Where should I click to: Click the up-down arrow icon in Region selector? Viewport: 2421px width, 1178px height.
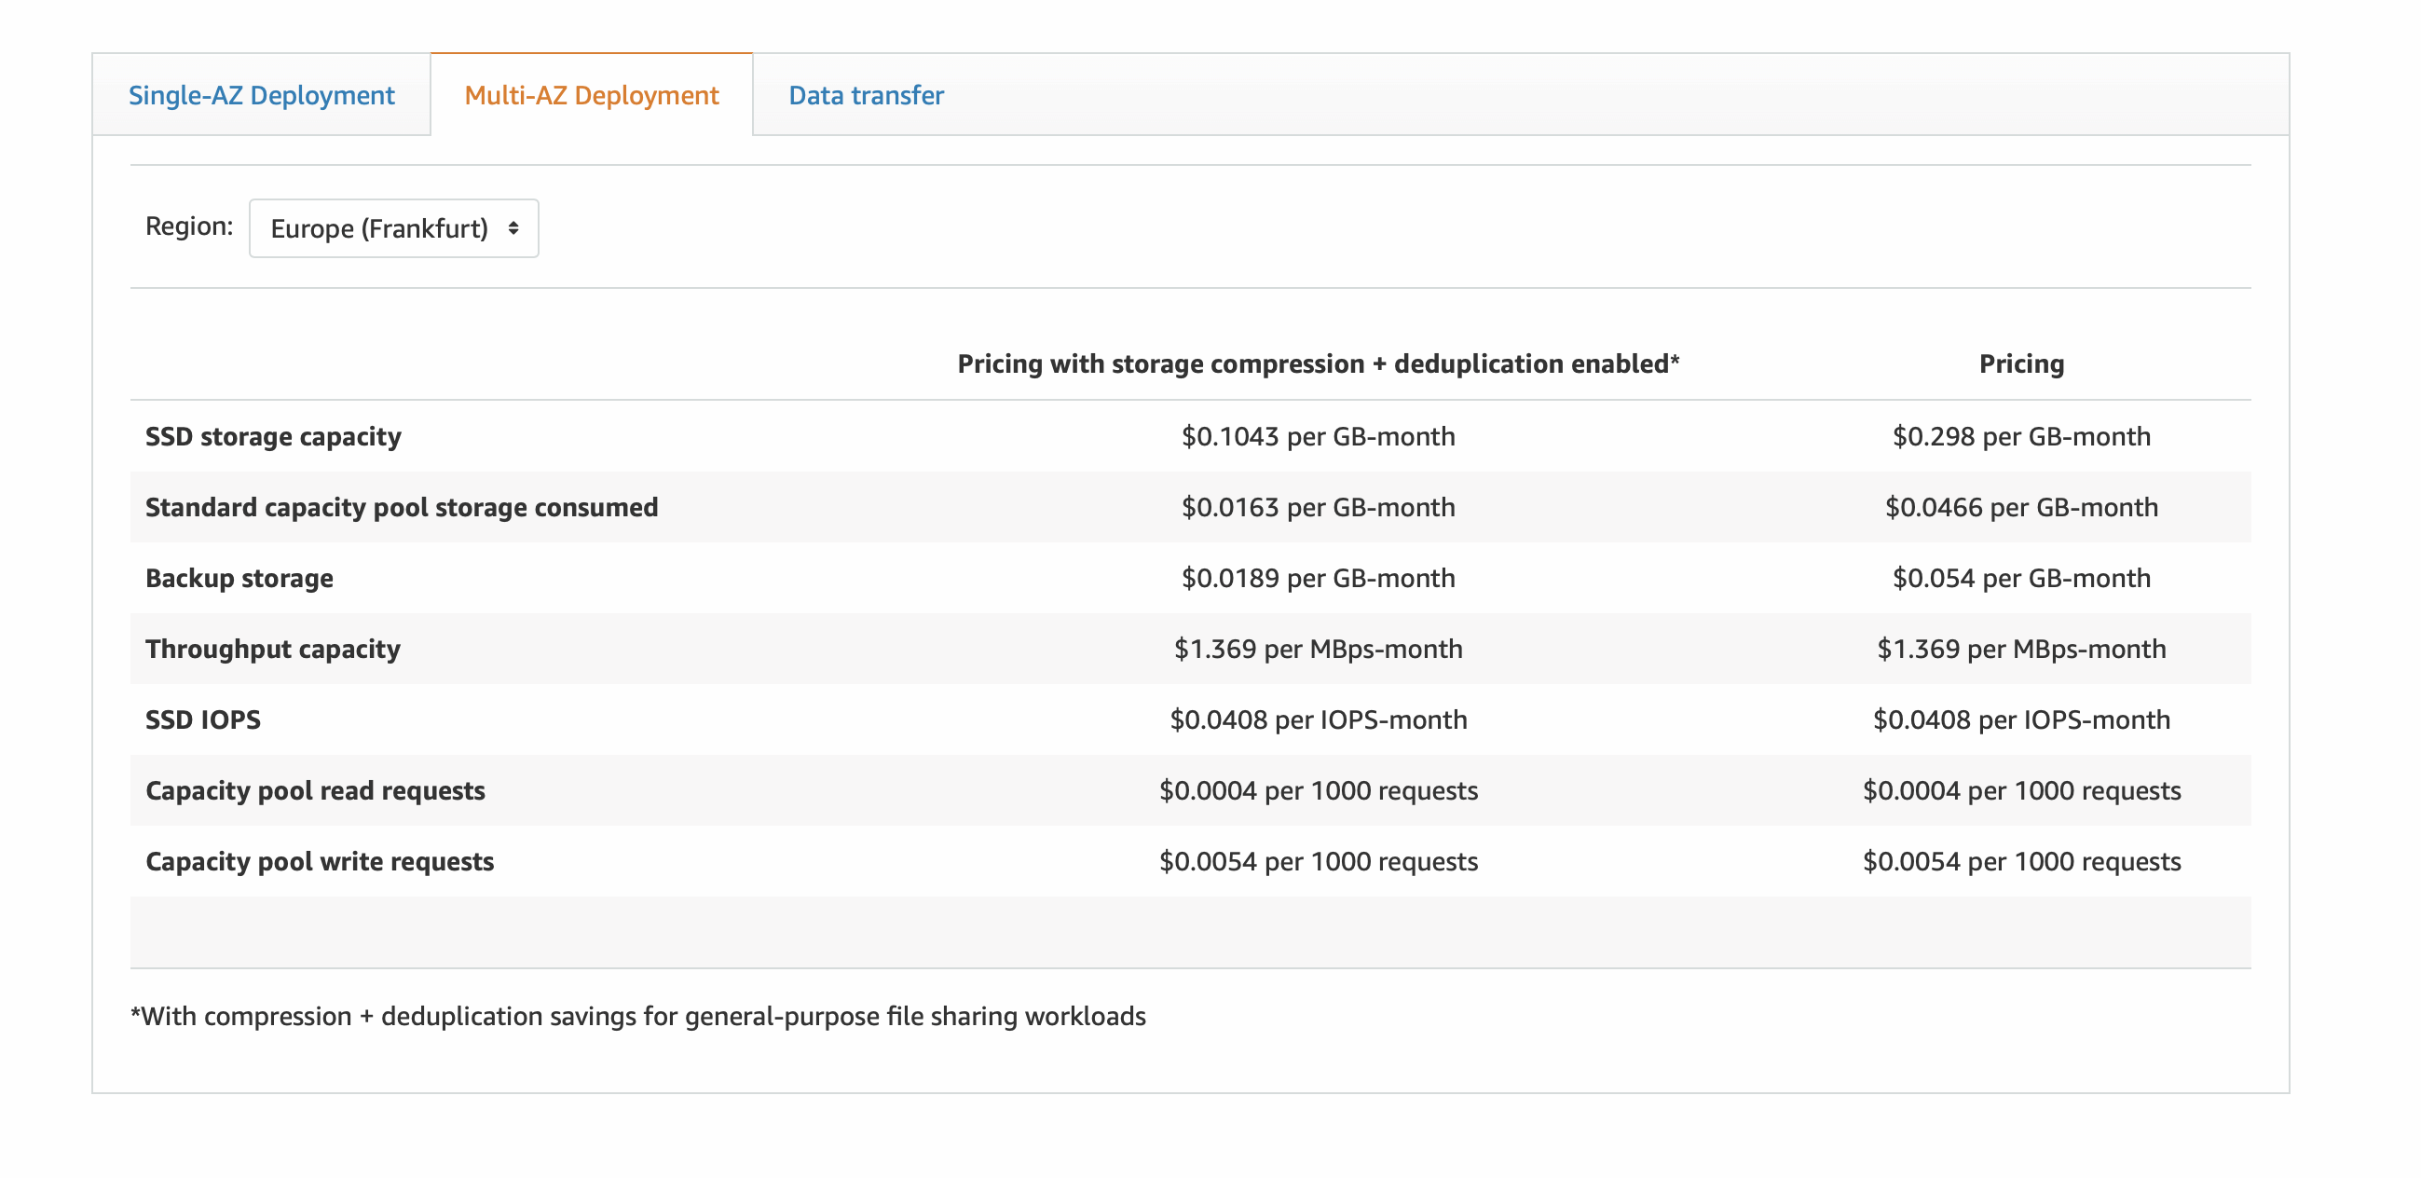pos(513,228)
